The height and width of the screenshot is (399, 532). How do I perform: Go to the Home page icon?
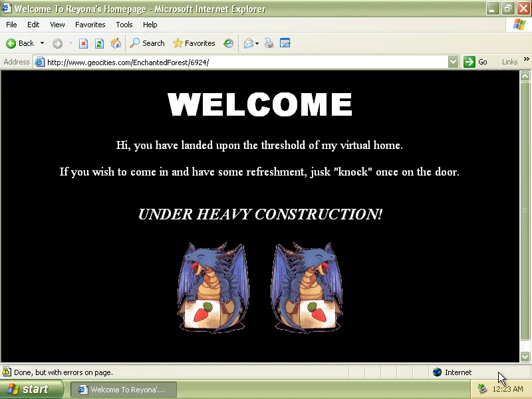coord(116,43)
